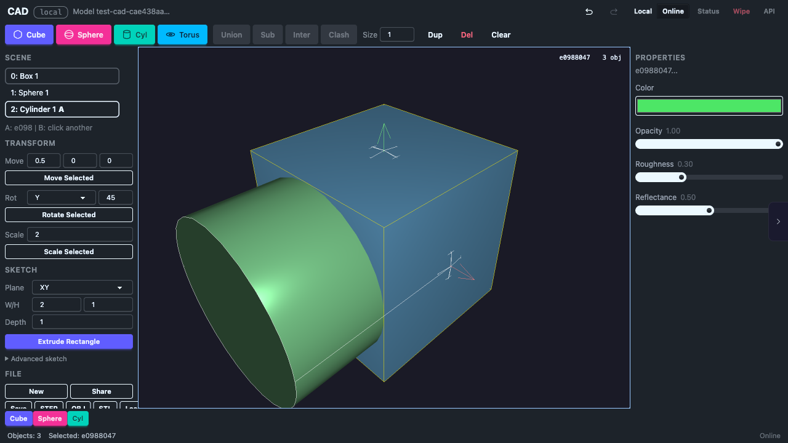
Task: Open the API menu item
Action: tap(769, 11)
